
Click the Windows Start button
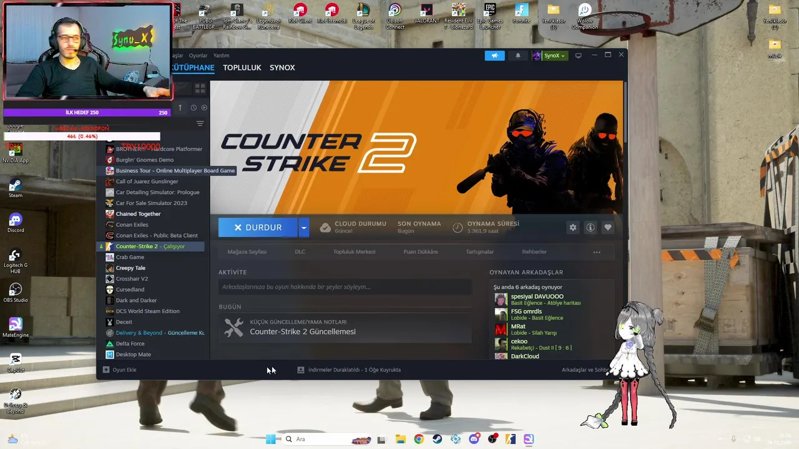(271, 439)
